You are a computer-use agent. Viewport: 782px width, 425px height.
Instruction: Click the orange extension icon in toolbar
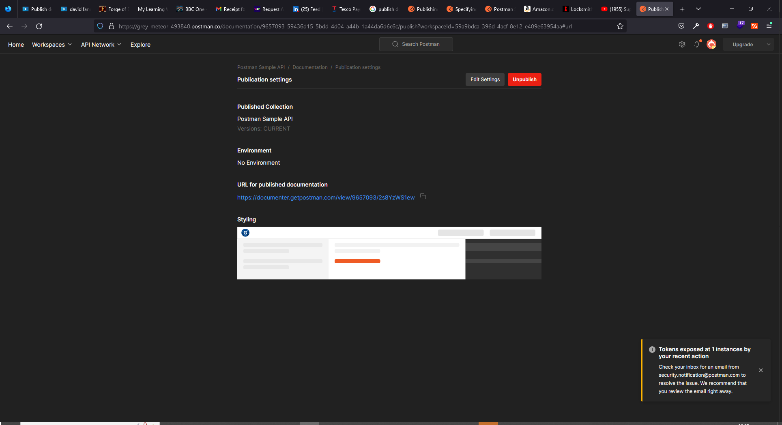click(754, 26)
